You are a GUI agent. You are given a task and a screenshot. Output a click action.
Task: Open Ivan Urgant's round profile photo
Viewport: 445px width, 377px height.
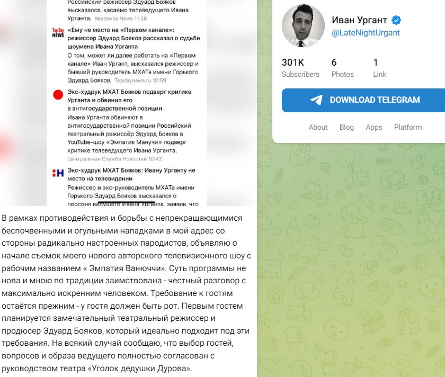(303, 25)
